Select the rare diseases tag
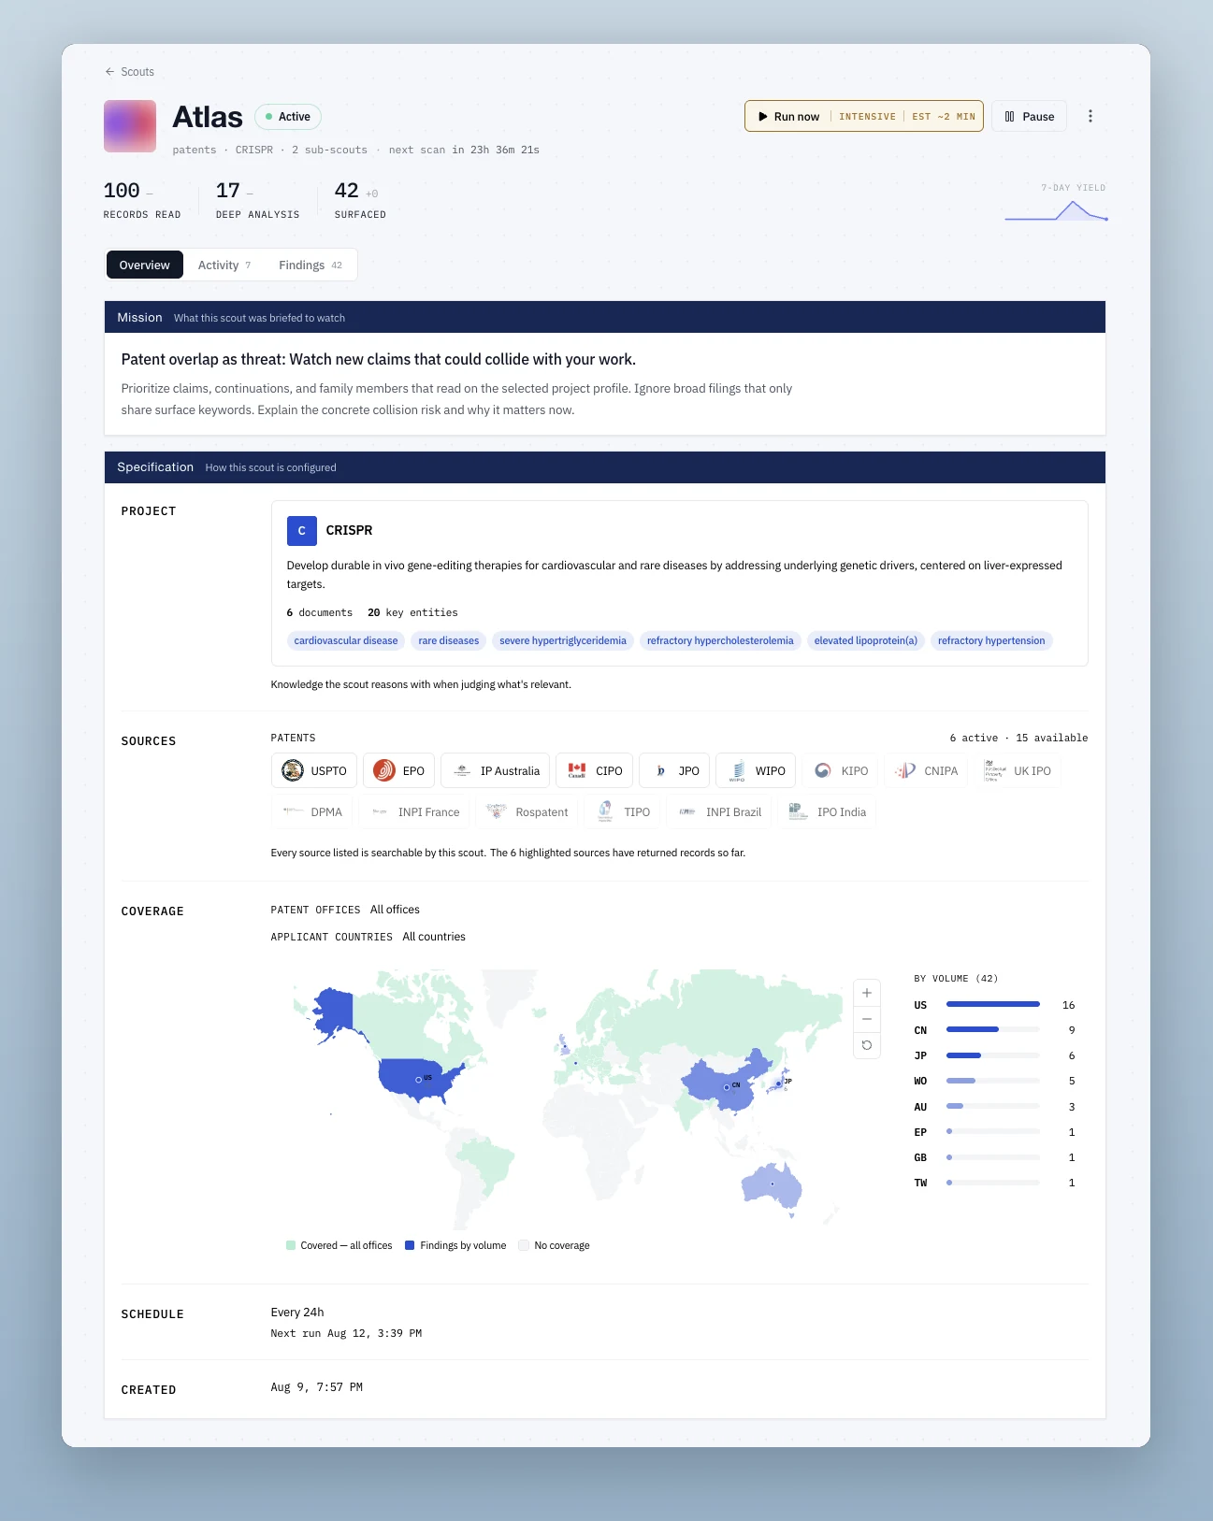This screenshot has width=1213, height=1521. pyautogui.click(x=449, y=640)
